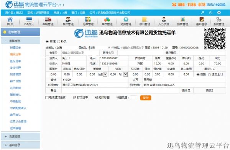Screen dimensions: 230x150
Task: Click the power logout icon in blue bar
Action: point(210,13)
